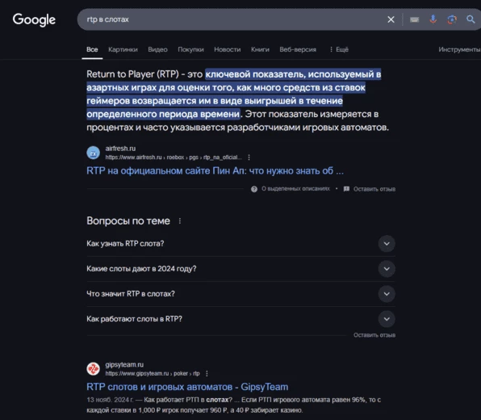Open three-dot menu next to Вопросы по теме
The image size is (481, 420).
[x=180, y=220]
